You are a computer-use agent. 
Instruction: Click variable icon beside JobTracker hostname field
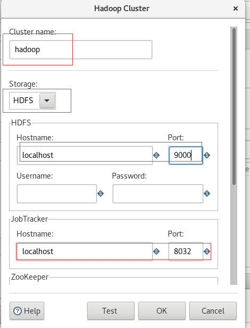click(x=156, y=251)
